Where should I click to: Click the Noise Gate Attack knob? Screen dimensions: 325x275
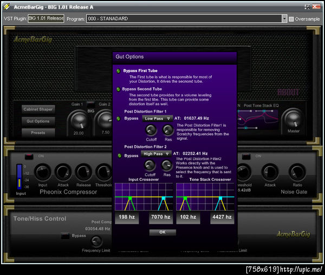270,172
